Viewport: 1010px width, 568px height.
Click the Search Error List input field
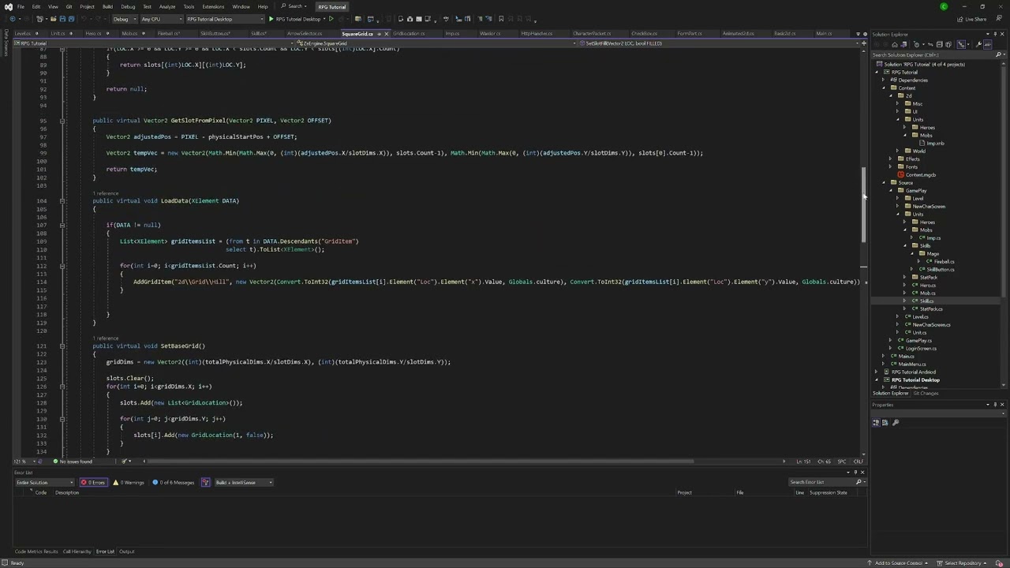tap(822, 482)
